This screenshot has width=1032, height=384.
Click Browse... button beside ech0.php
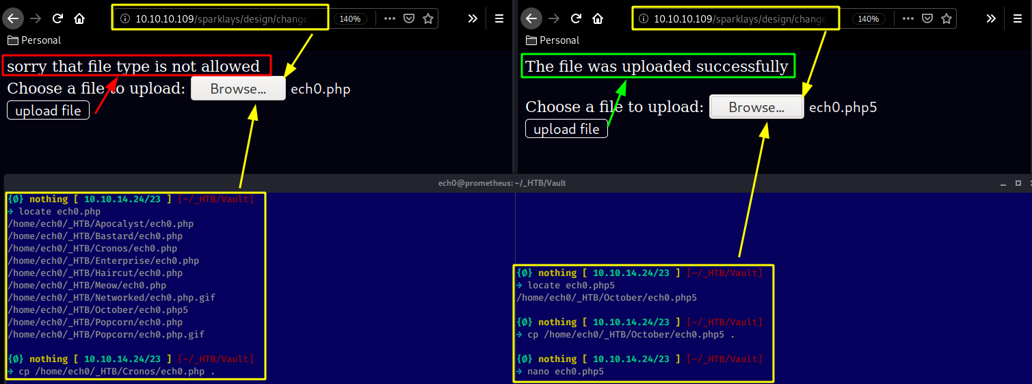click(x=238, y=89)
